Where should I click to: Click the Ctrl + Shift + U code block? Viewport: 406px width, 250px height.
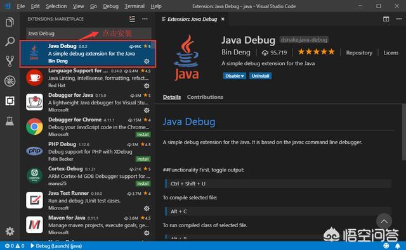click(x=278, y=184)
